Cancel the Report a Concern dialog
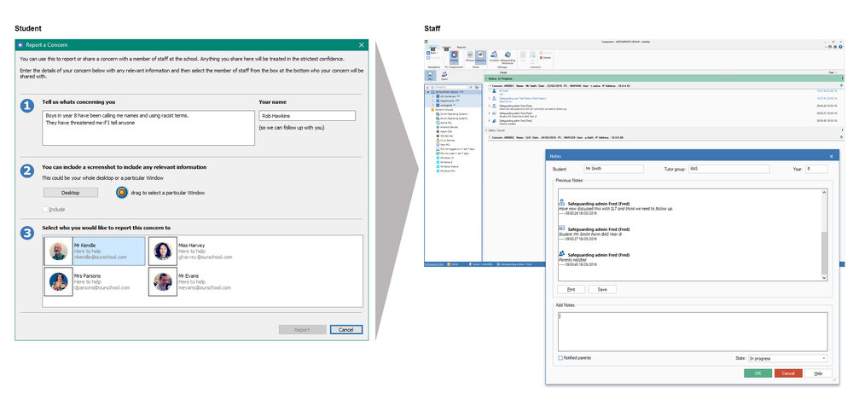 pos(346,329)
